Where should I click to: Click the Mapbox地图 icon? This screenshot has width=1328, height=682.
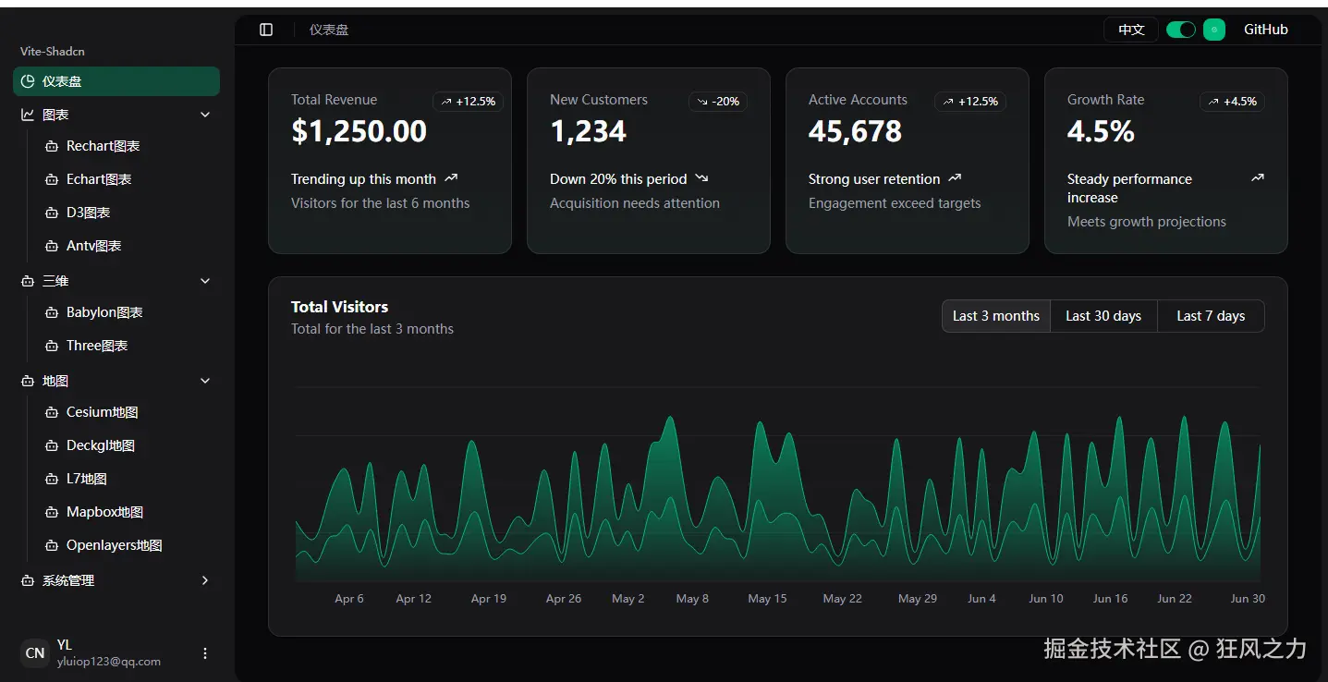[52, 511]
